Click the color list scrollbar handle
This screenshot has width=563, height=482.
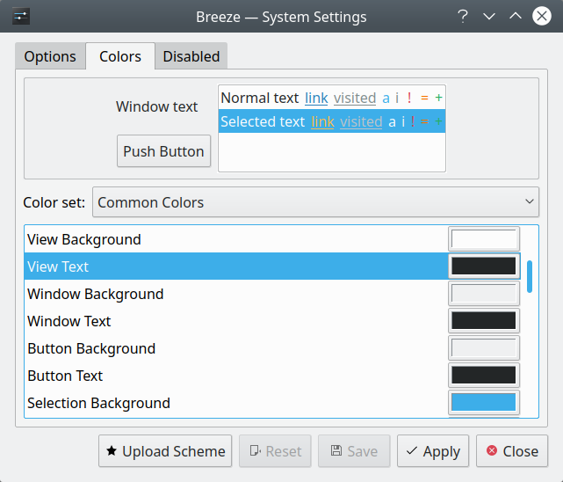tap(530, 275)
